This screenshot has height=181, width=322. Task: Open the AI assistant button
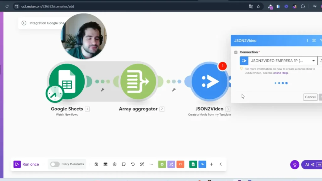[x=312, y=165]
